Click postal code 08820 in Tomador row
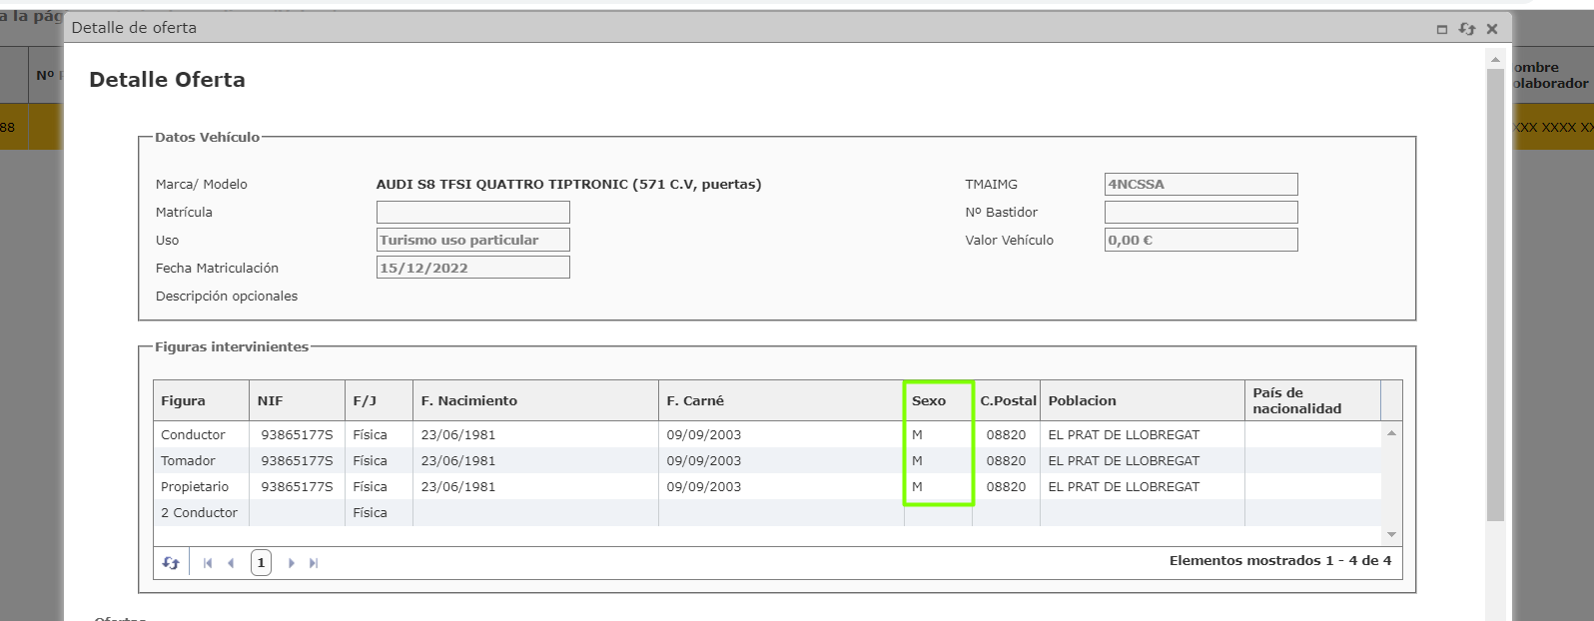The width and height of the screenshot is (1594, 621). click(1006, 460)
